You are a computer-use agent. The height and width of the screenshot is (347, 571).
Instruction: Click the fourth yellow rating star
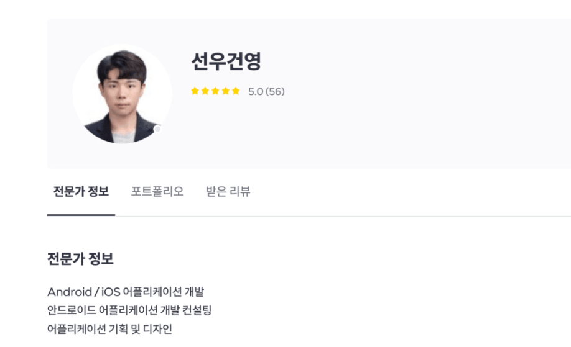225,91
